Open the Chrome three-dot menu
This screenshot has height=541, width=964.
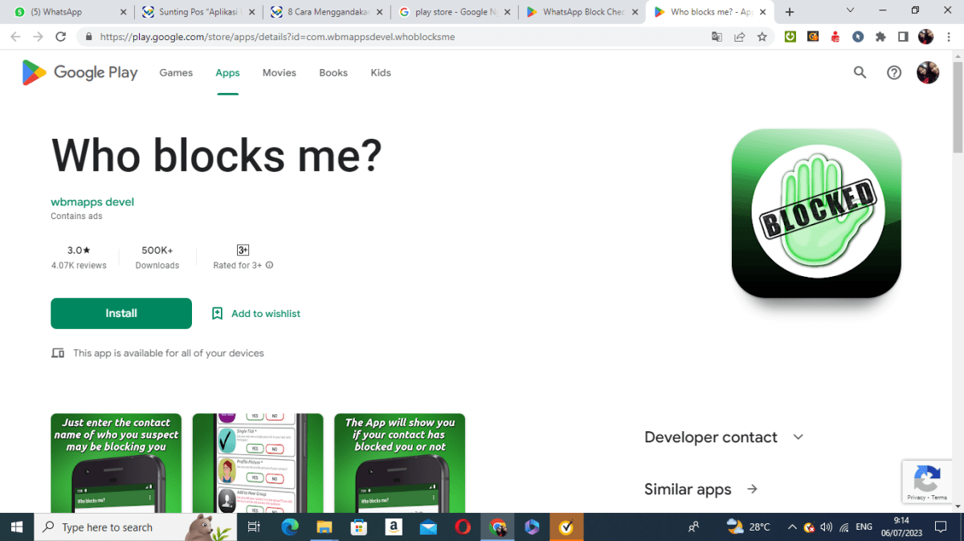948,36
